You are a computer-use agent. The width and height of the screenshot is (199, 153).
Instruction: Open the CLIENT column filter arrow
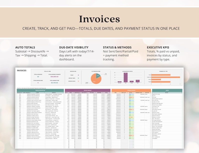tap(44, 93)
